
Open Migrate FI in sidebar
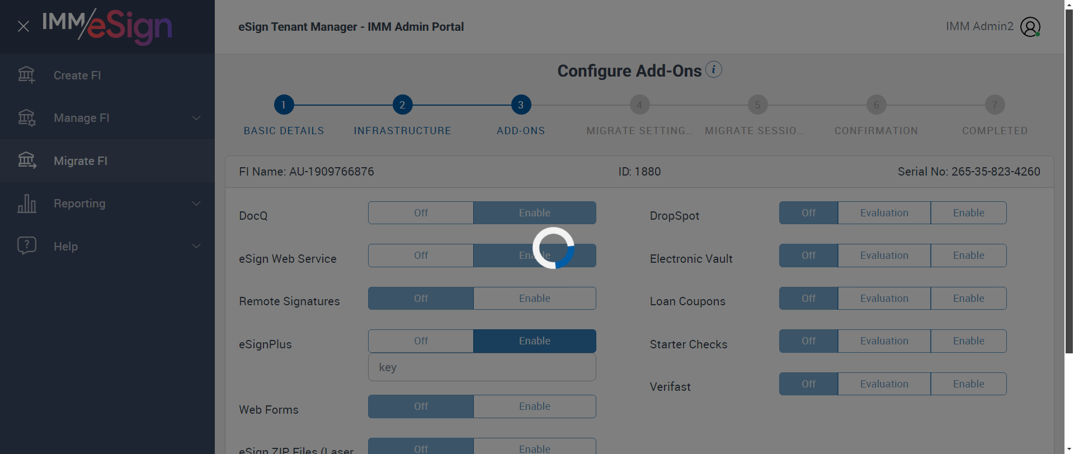[107, 160]
